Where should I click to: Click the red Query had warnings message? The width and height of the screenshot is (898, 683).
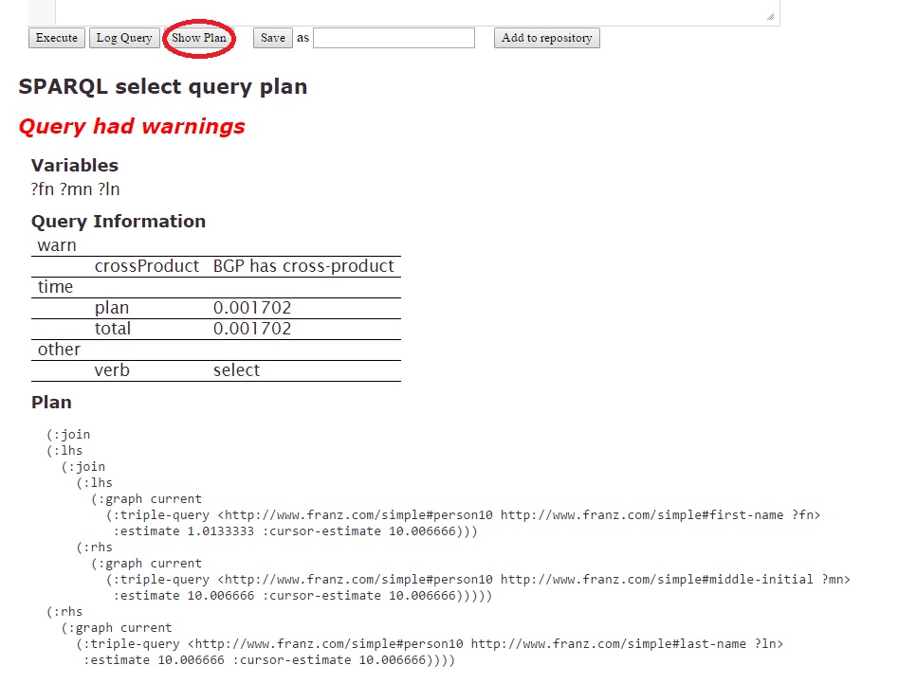(x=132, y=126)
